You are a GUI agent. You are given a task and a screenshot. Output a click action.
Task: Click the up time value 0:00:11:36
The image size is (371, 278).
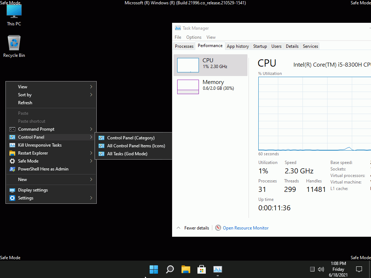point(274,208)
